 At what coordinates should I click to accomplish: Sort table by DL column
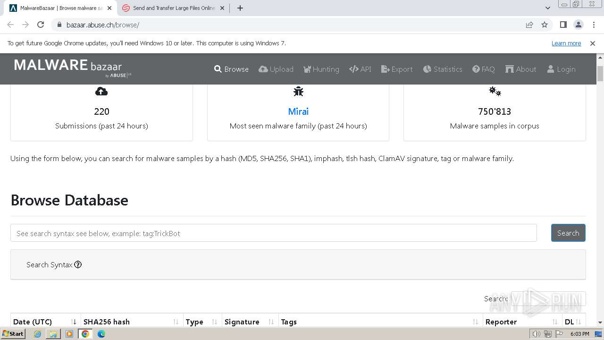(573, 322)
